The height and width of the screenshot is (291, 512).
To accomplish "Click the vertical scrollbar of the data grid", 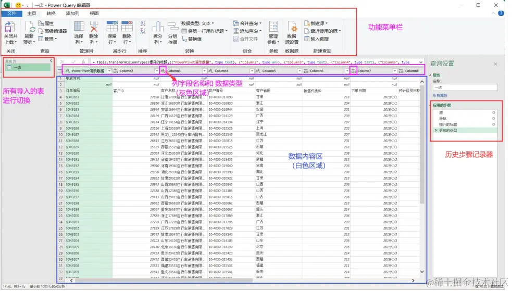I will coord(422,144).
